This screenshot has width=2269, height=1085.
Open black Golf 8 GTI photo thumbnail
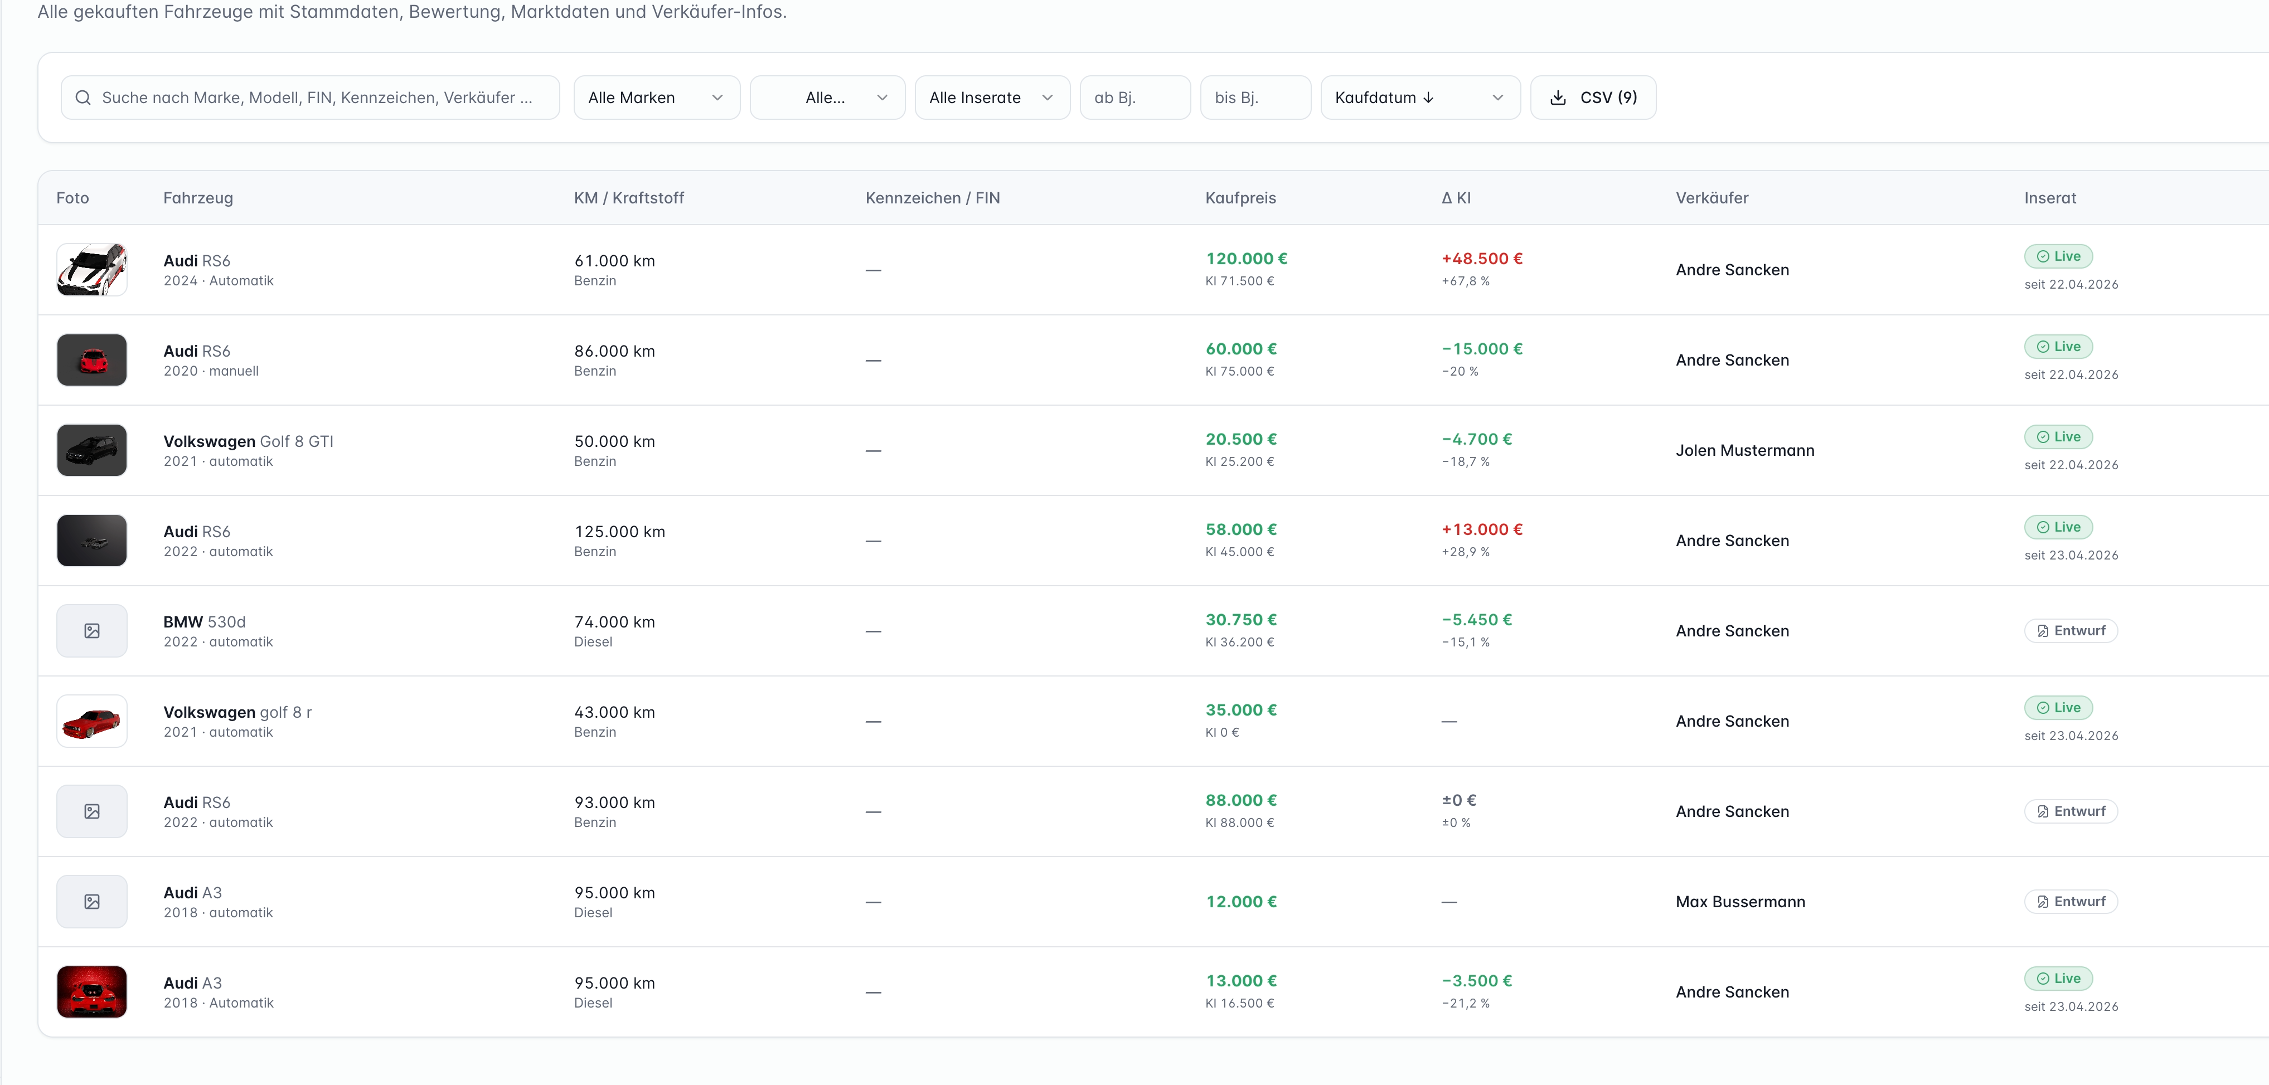click(91, 450)
